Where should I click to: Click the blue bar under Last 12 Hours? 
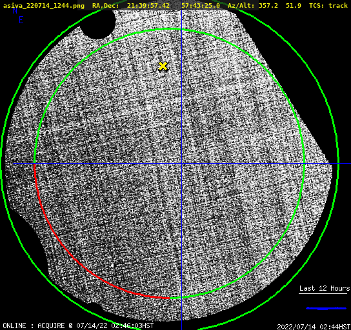326,308
